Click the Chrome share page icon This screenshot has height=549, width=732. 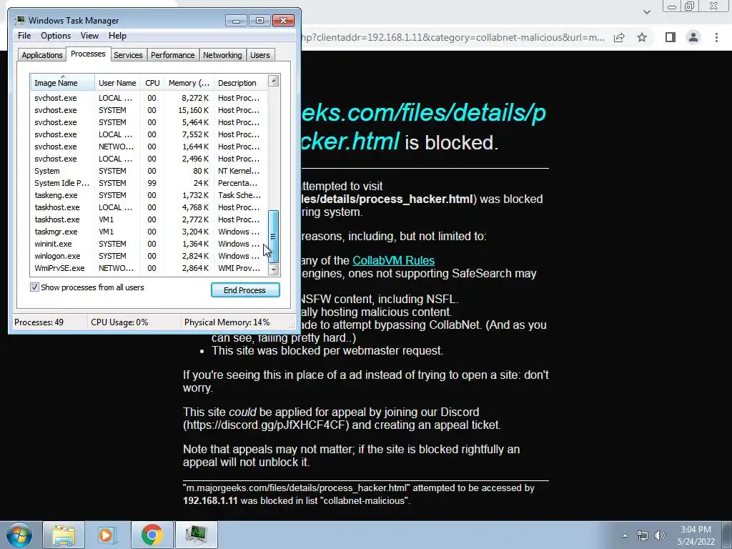(x=619, y=37)
